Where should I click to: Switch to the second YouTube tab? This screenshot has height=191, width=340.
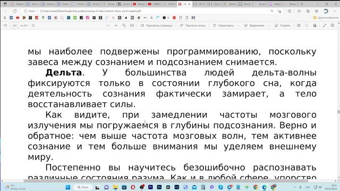pyautogui.click(x=155, y=4)
